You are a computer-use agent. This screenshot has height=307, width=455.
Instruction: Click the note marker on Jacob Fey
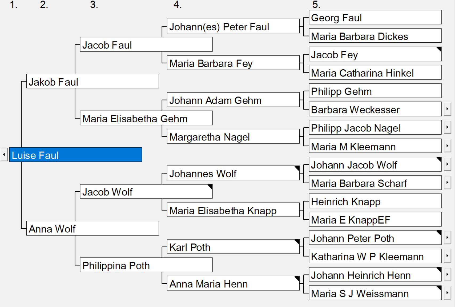pos(439,49)
